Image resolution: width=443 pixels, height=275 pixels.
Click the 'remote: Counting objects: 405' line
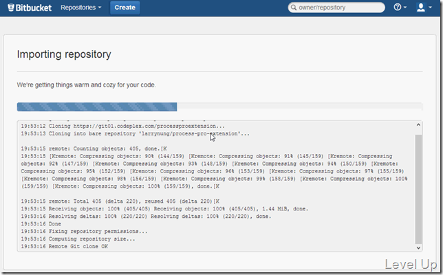click(x=94, y=148)
